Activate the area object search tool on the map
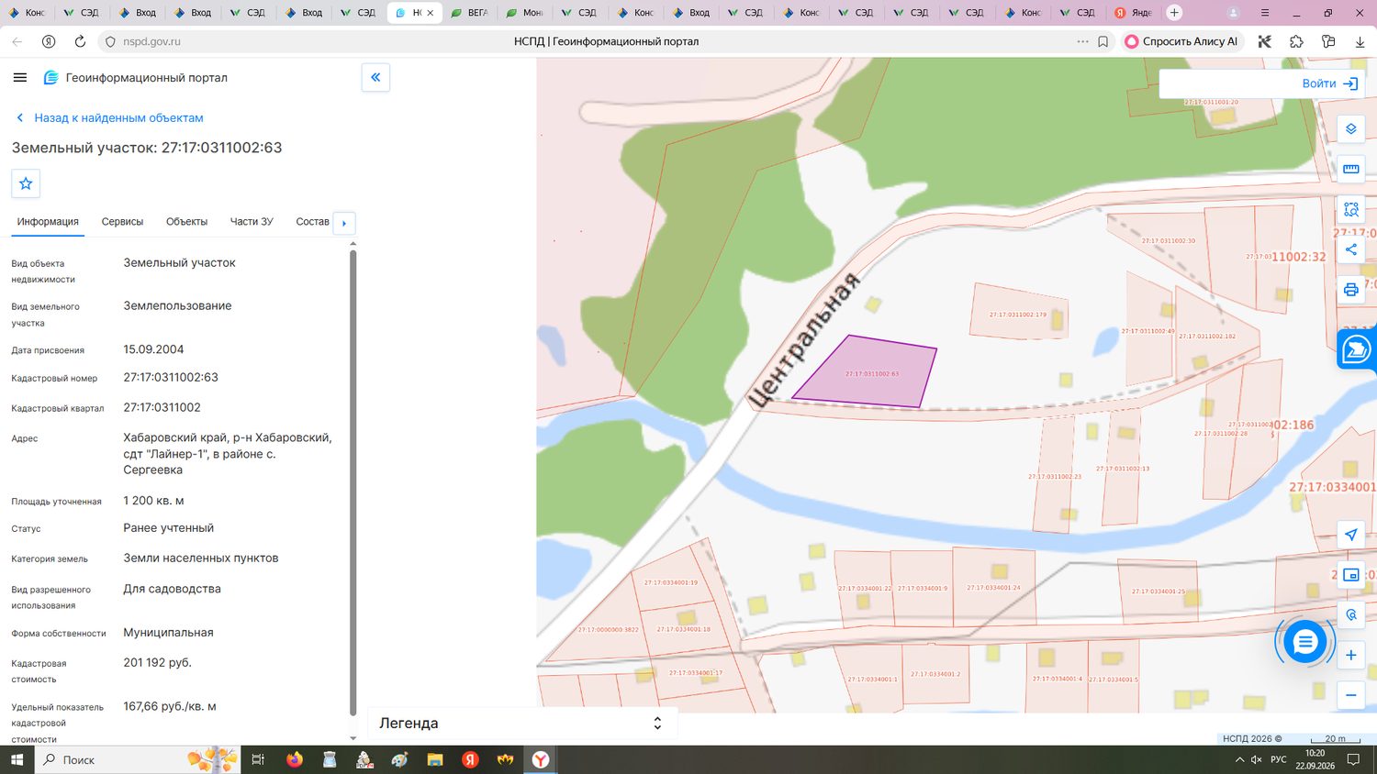The height and width of the screenshot is (774, 1377). click(x=1350, y=209)
